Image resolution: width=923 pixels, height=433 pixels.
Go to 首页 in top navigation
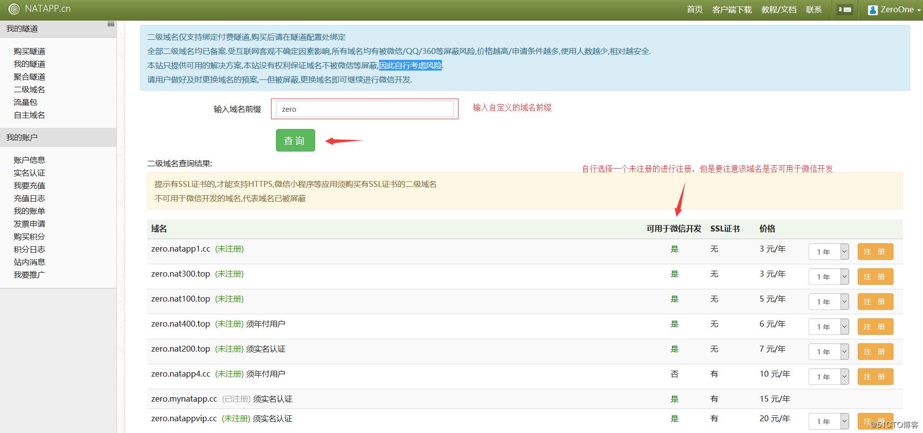[x=694, y=10]
